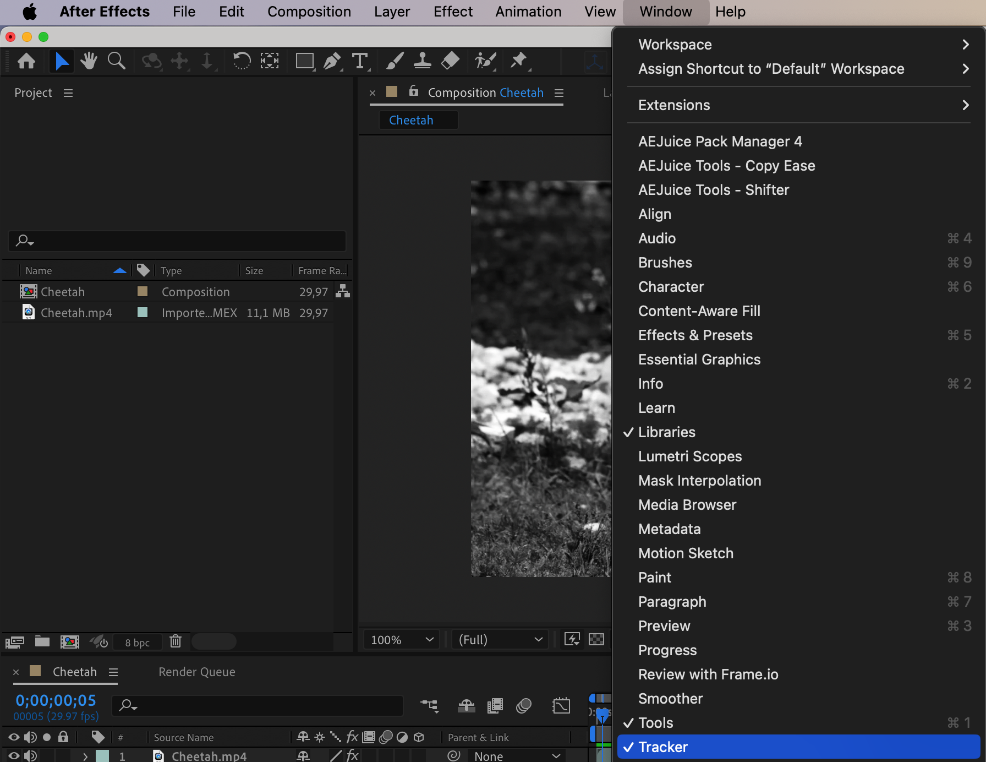Select the Hand tool
Screen dimensions: 986x762
click(x=88, y=61)
